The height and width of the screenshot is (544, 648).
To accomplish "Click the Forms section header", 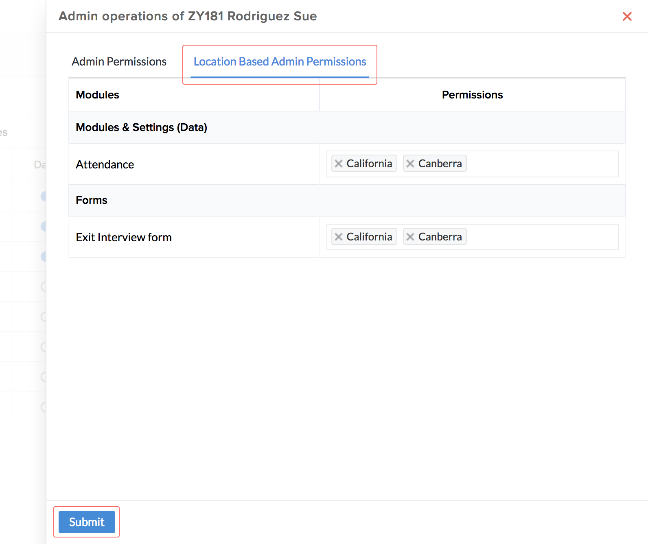I will pos(92,200).
